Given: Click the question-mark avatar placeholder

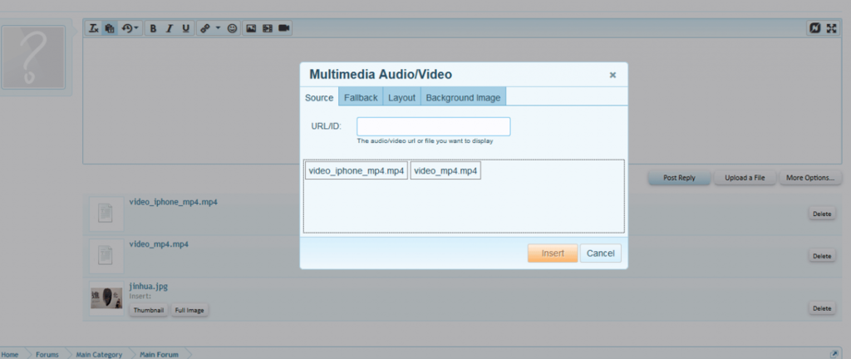Looking at the screenshot, I should [33, 57].
